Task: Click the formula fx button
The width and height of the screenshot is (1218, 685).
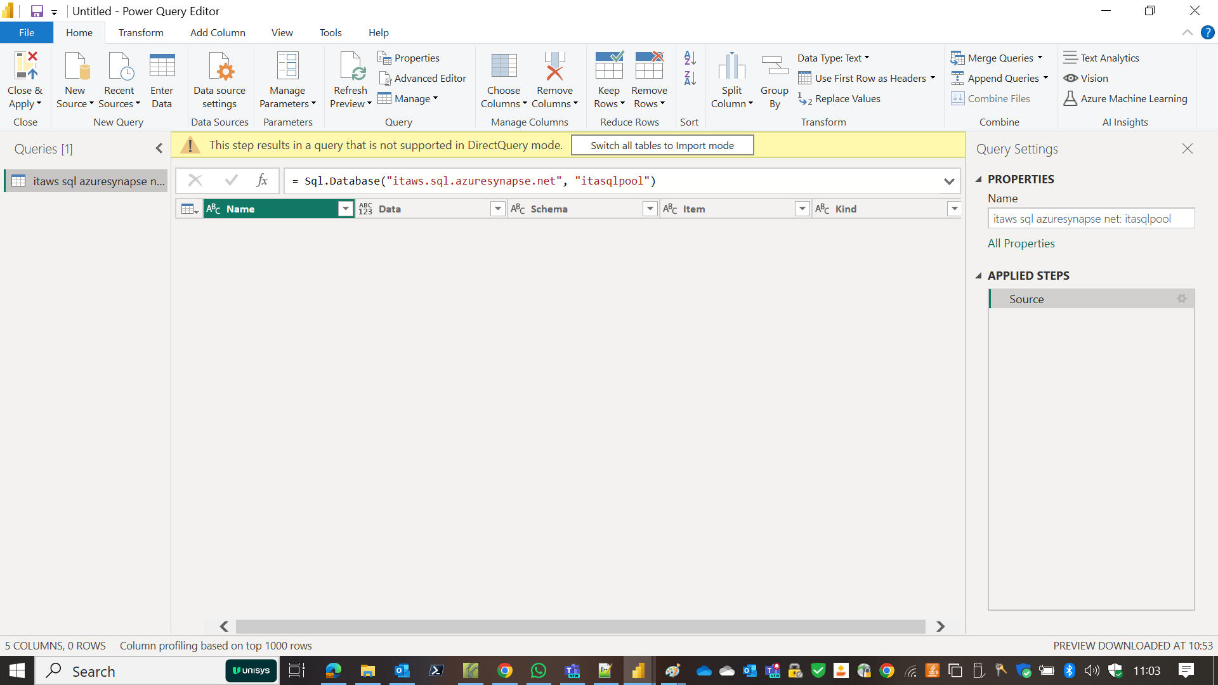Action: click(x=262, y=181)
